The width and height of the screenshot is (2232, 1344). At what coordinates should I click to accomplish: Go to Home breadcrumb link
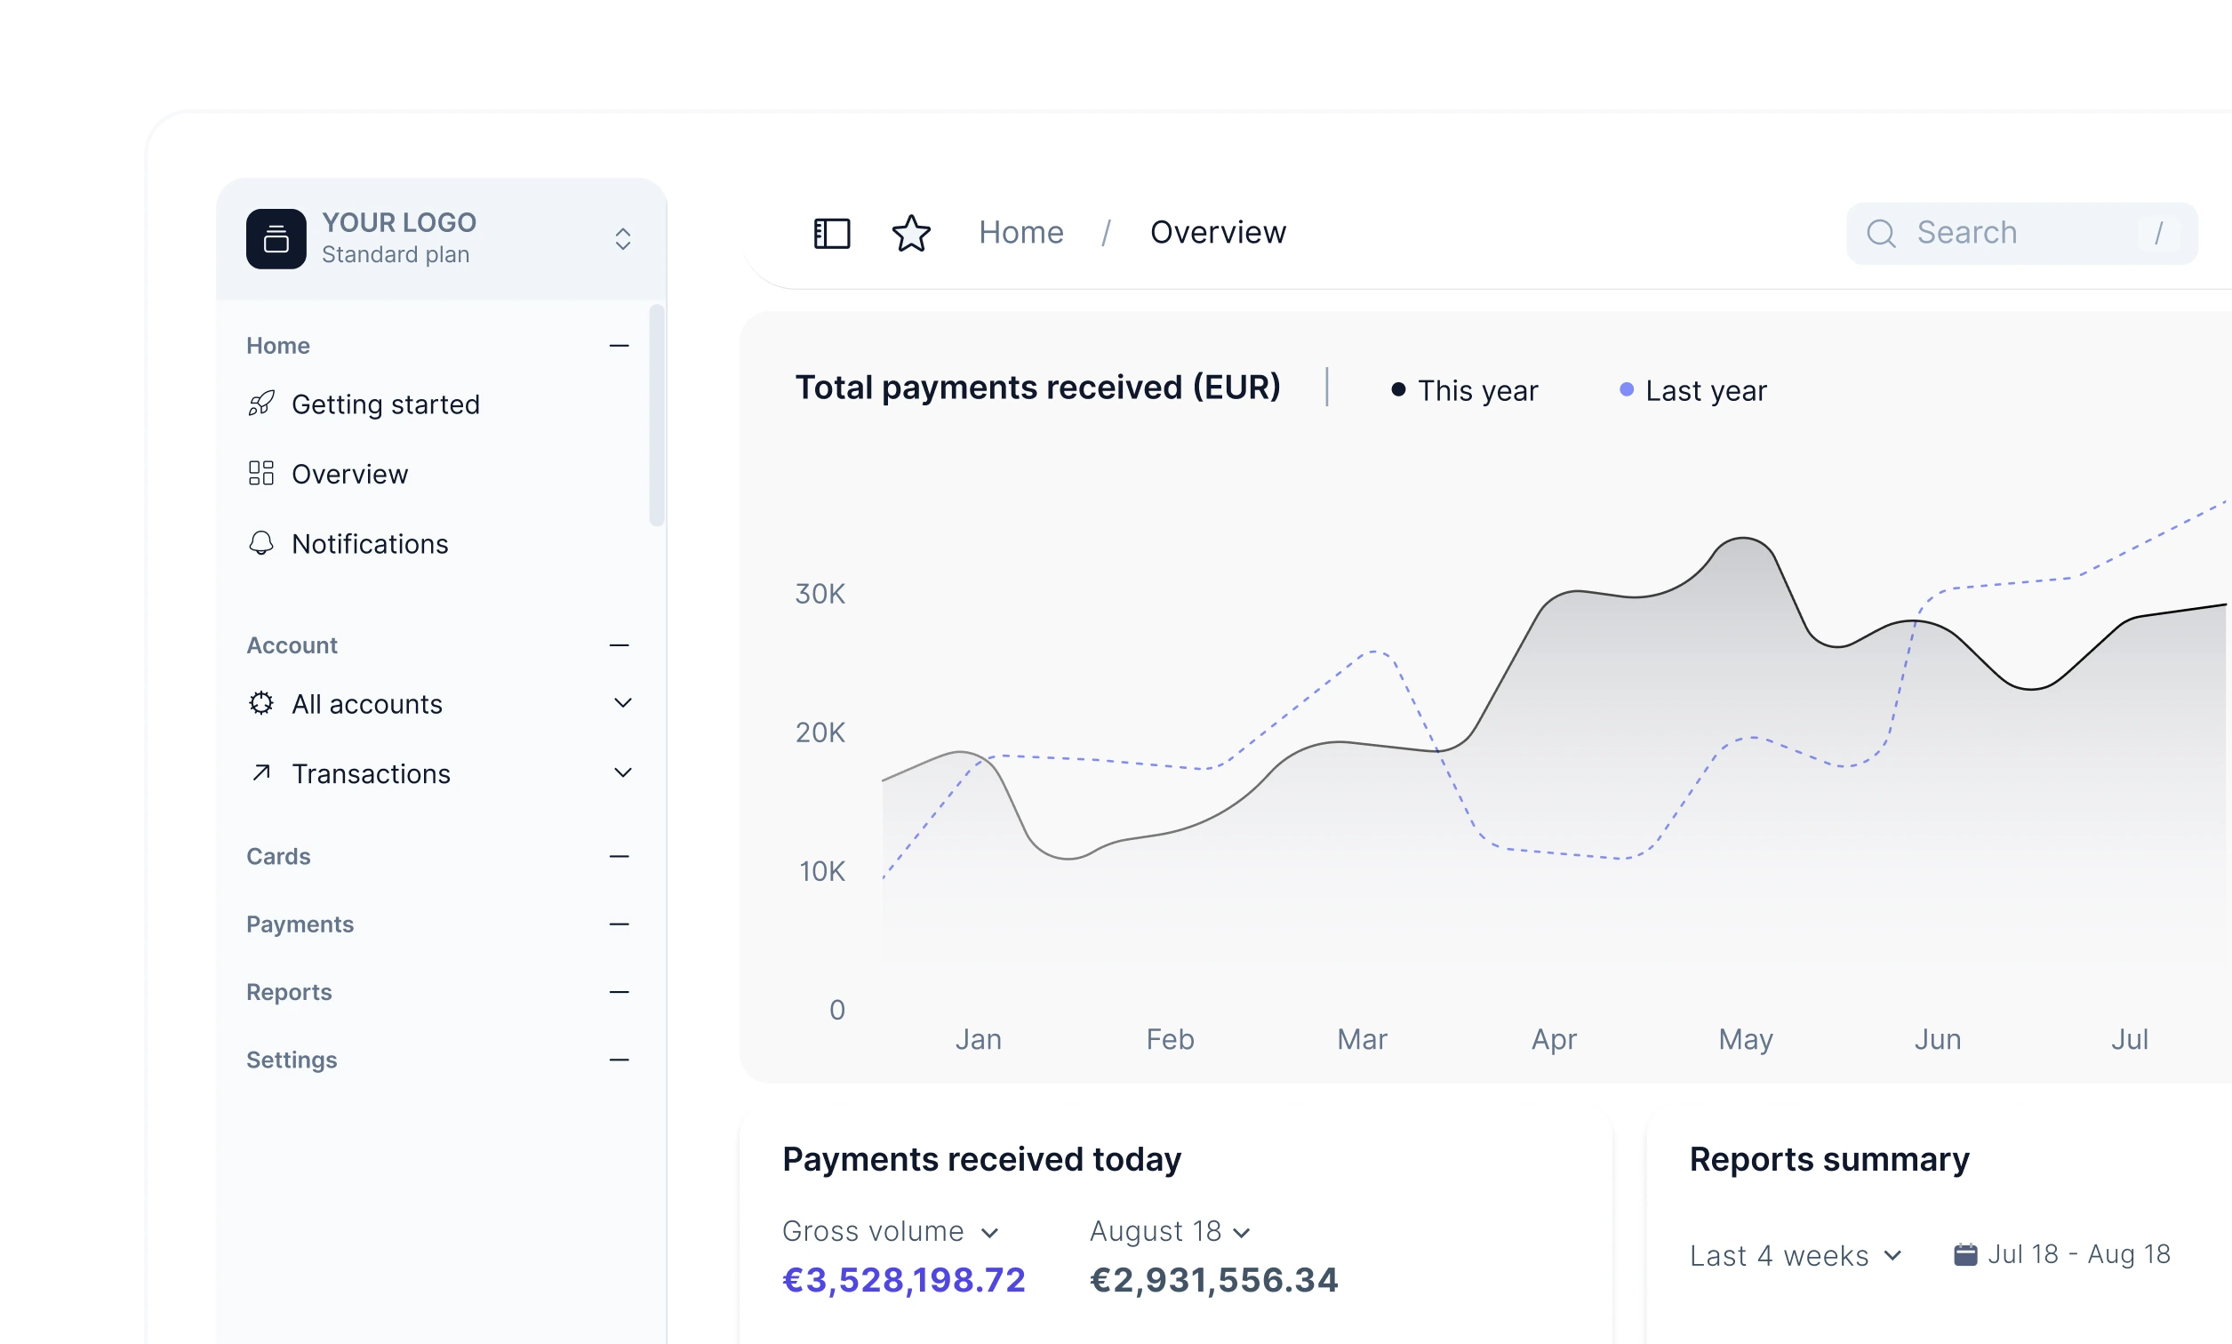point(1020,233)
